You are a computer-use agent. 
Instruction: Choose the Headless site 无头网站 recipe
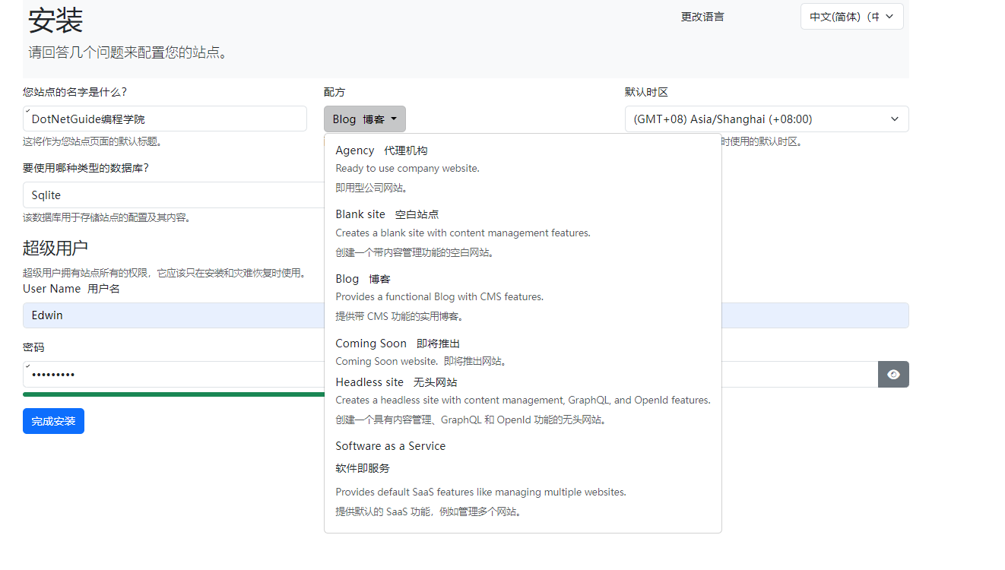[396, 382]
